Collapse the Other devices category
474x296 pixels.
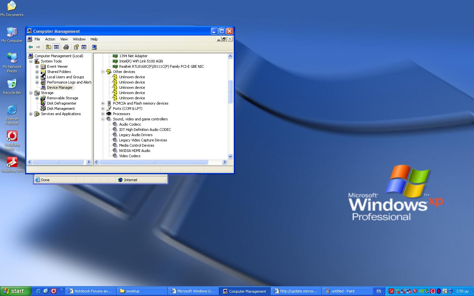pyautogui.click(x=103, y=72)
